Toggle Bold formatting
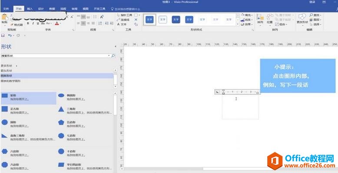The height and width of the screenshot is (173, 338). coord(28,23)
